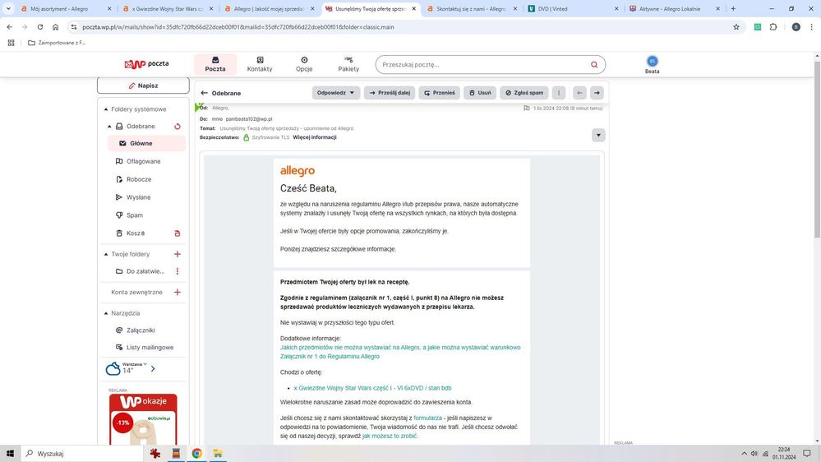Viewport: 821px width, 462px height.
Task: Select the Spam folder
Action: (134, 215)
